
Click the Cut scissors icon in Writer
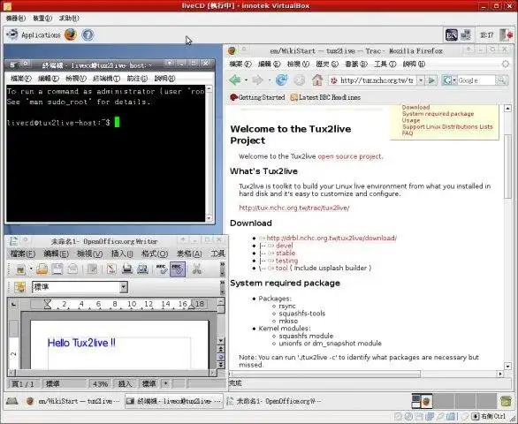pos(197,269)
